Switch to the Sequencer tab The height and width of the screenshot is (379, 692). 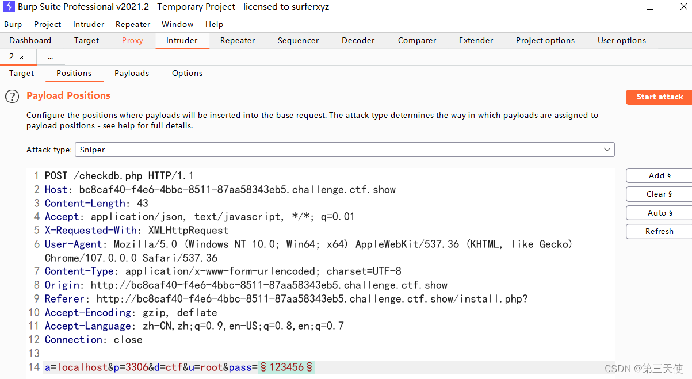pyautogui.click(x=298, y=40)
